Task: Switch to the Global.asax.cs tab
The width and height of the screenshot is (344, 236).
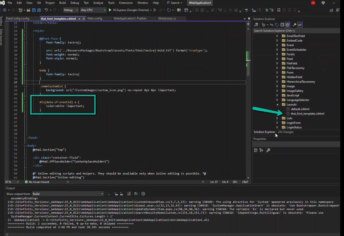Action: coord(167,18)
